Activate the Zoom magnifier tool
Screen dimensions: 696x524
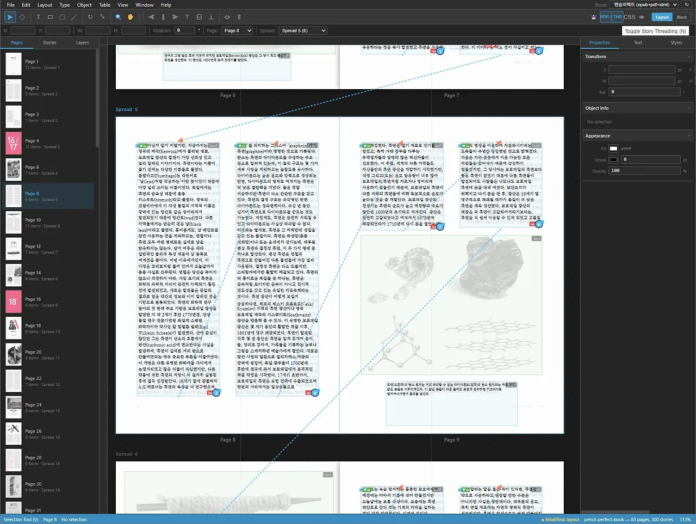(118, 17)
